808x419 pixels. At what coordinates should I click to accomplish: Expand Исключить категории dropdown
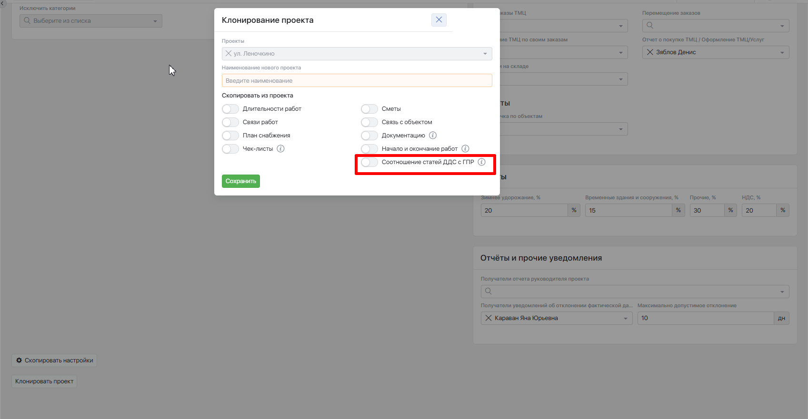click(155, 21)
